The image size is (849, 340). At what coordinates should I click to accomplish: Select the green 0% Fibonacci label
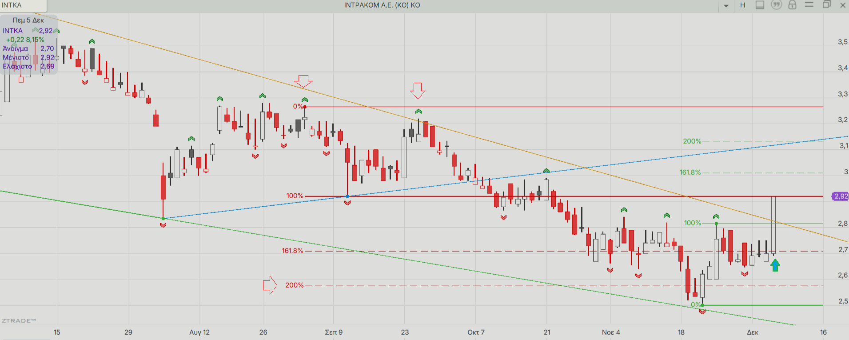pyautogui.click(x=695, y=304)
